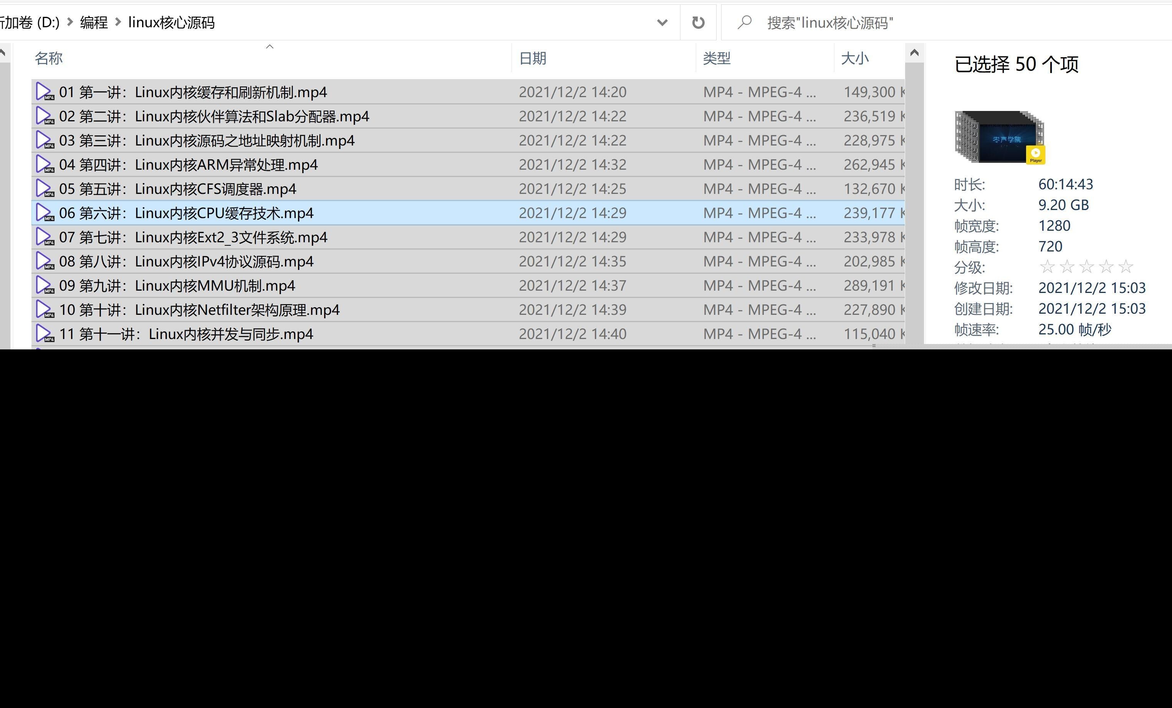
Task: Click size cell 289,191
Action: pyautogui.click(x=869, y=285)
